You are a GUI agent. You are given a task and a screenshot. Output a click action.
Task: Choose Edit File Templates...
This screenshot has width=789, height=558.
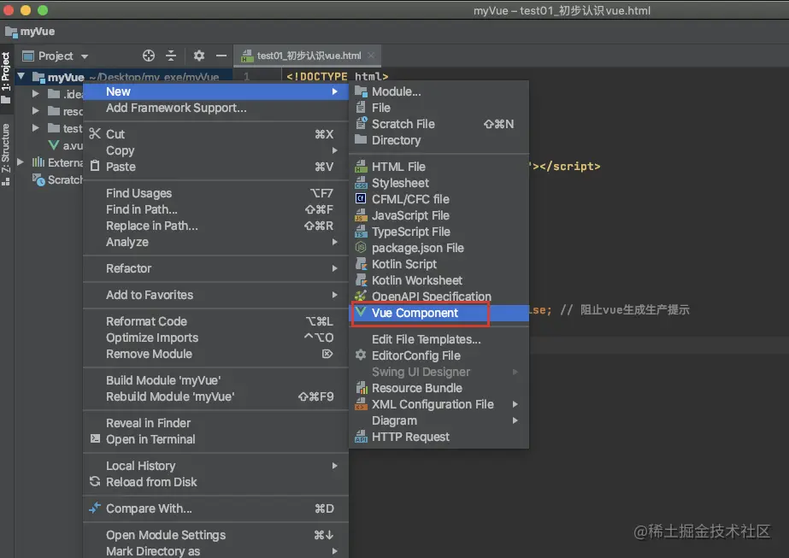[x=439, y=339]
